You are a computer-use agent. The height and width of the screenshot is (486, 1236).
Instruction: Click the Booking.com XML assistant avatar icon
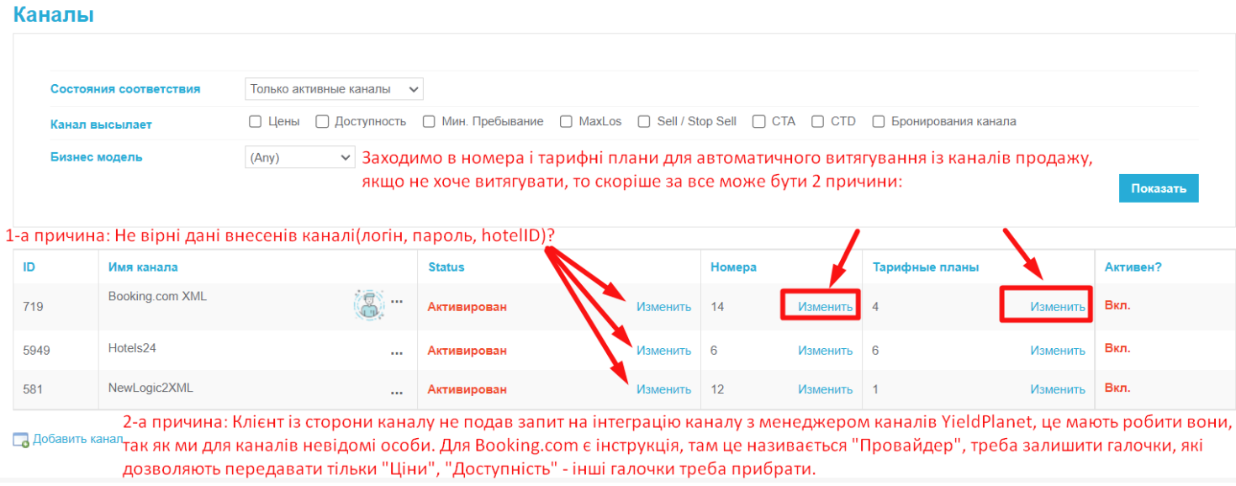pyautogui.click(x=368, y=304)
